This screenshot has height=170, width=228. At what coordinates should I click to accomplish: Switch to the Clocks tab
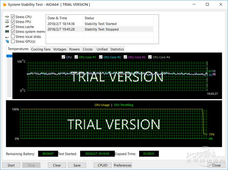[x=88, y=49]
